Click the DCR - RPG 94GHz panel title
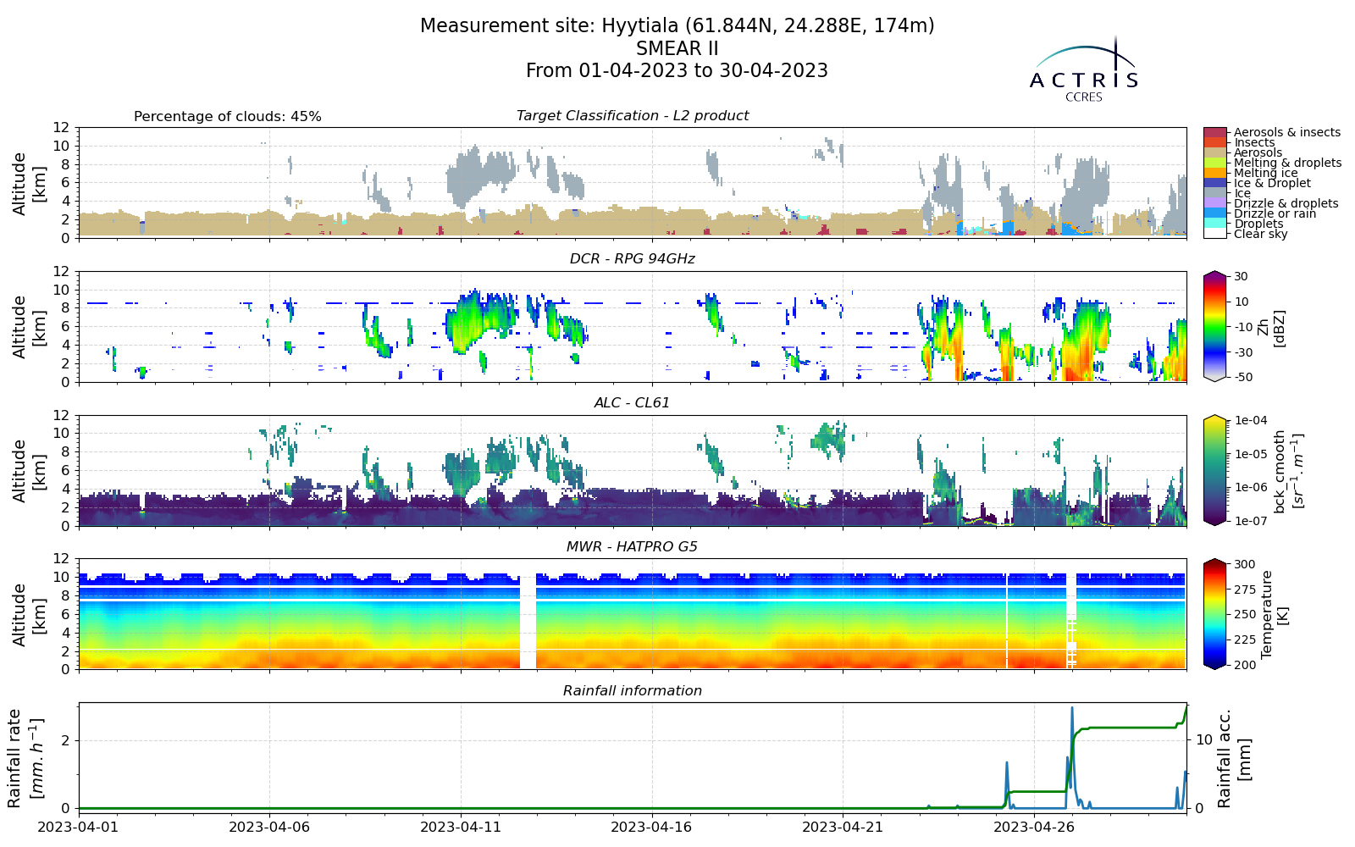1355x847 pixels. click(x=633, y=259)
